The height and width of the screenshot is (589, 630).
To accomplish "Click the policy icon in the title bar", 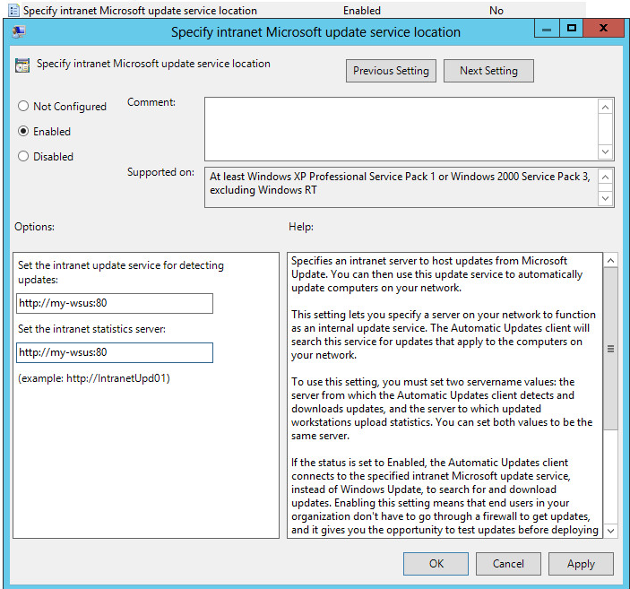I will [x=19, y=31].
